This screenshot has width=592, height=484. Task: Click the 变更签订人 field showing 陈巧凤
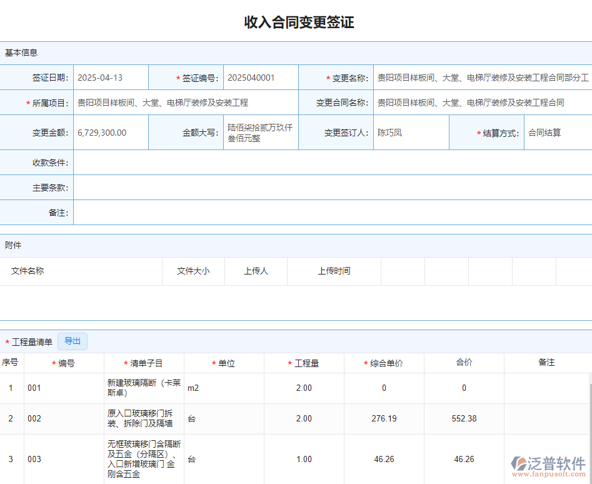pyautogui.click(x=411, y=132)
